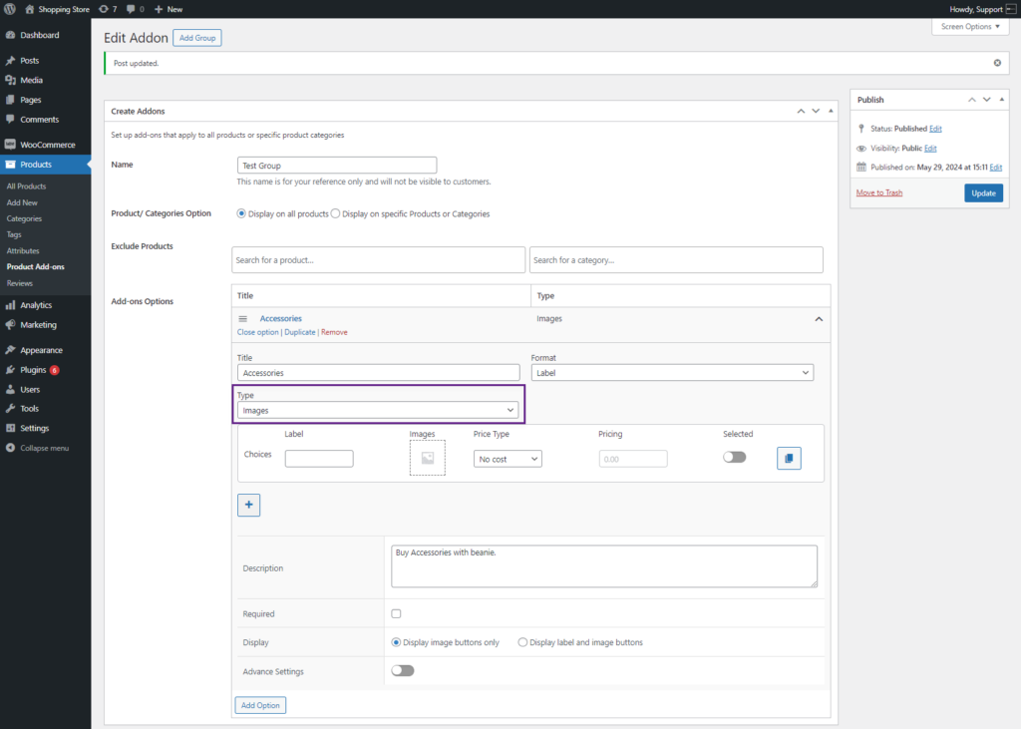Click the Marketing megaphone icon
The width and height of the screenshot is (1021, 729).
click(10, 324)
